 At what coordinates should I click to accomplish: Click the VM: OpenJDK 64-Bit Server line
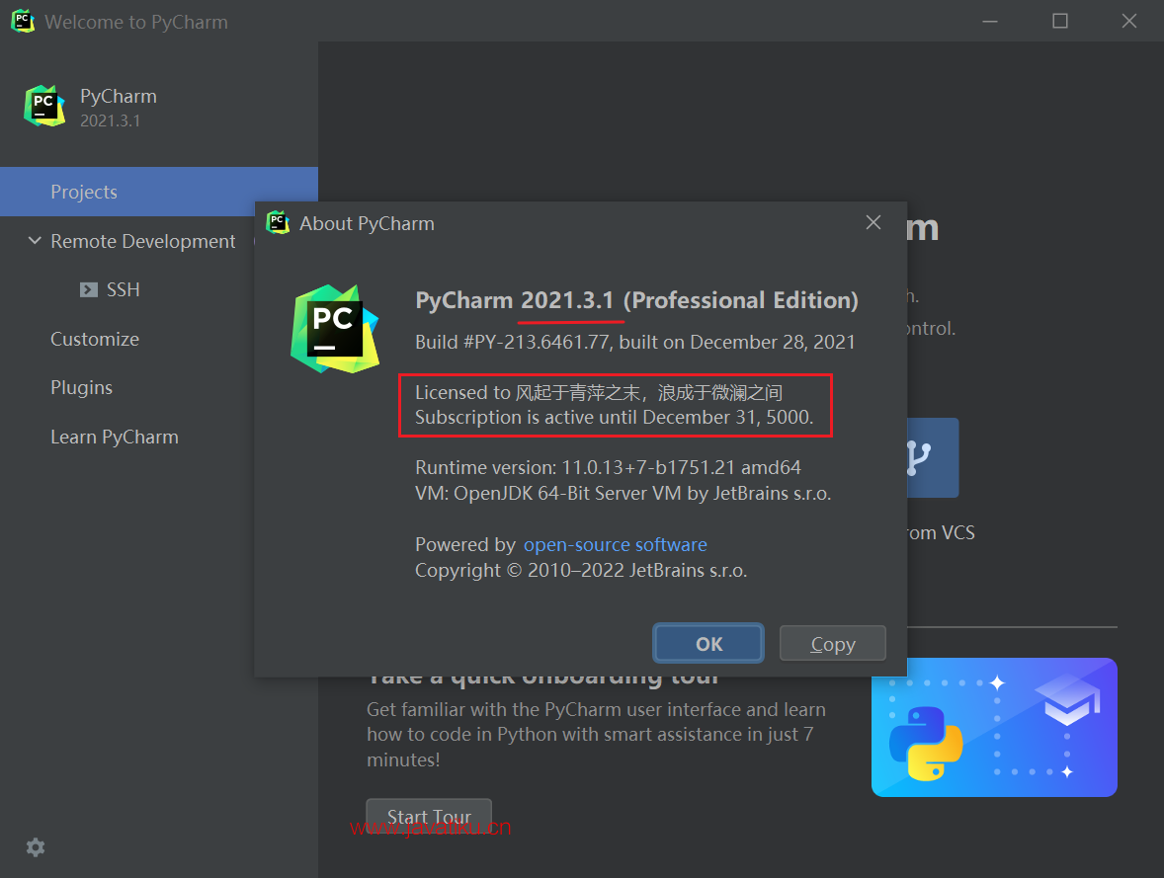point(623,493)
